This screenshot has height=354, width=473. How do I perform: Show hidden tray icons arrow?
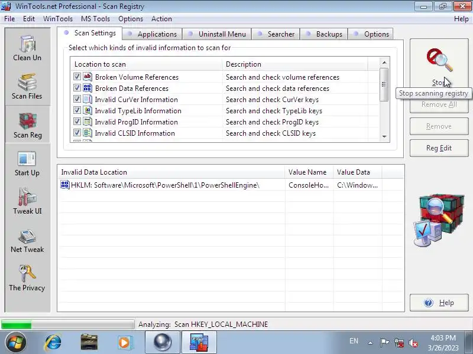370,343
